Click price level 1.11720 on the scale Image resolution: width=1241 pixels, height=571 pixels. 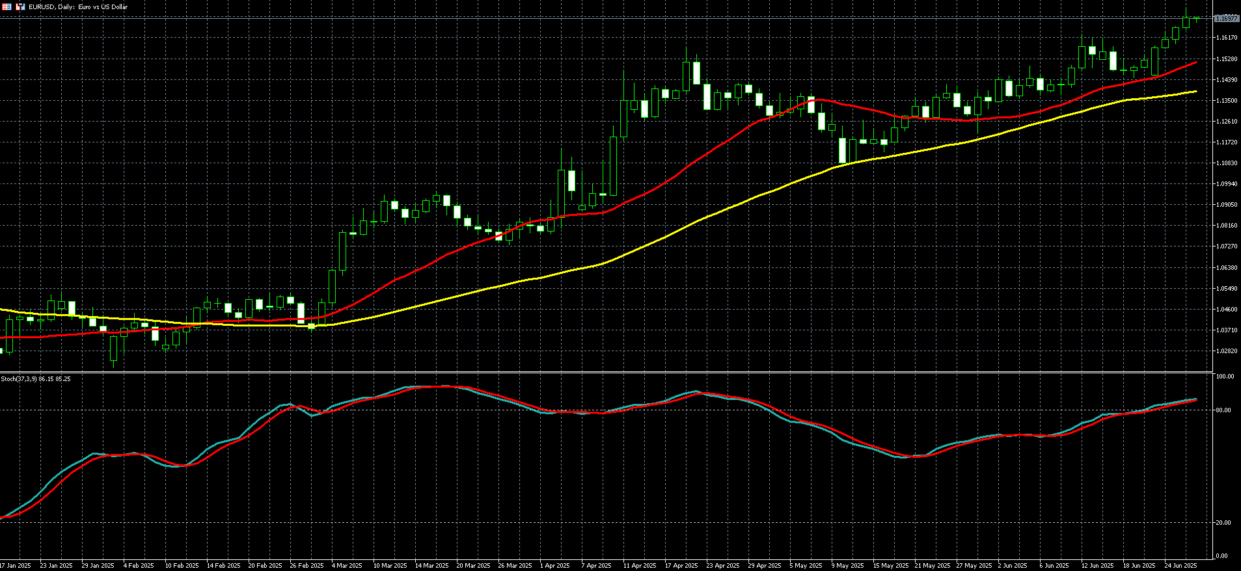(1227, 142)
